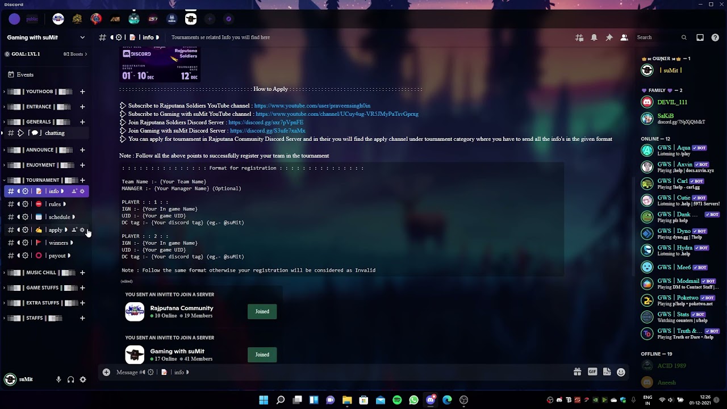
Task: Open GWS | Poketwo bot profile
Action: point(679,300)
